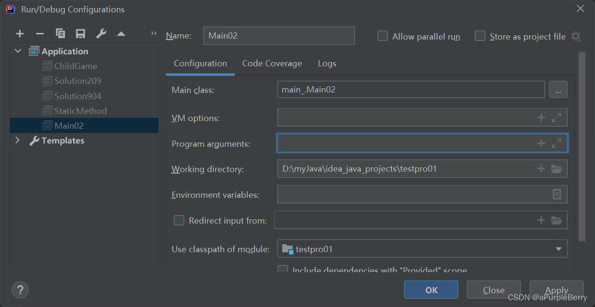This screenshot has width=595, height=307.
Task: Insert macro in Program arguments field
Action: pos(541,143)
